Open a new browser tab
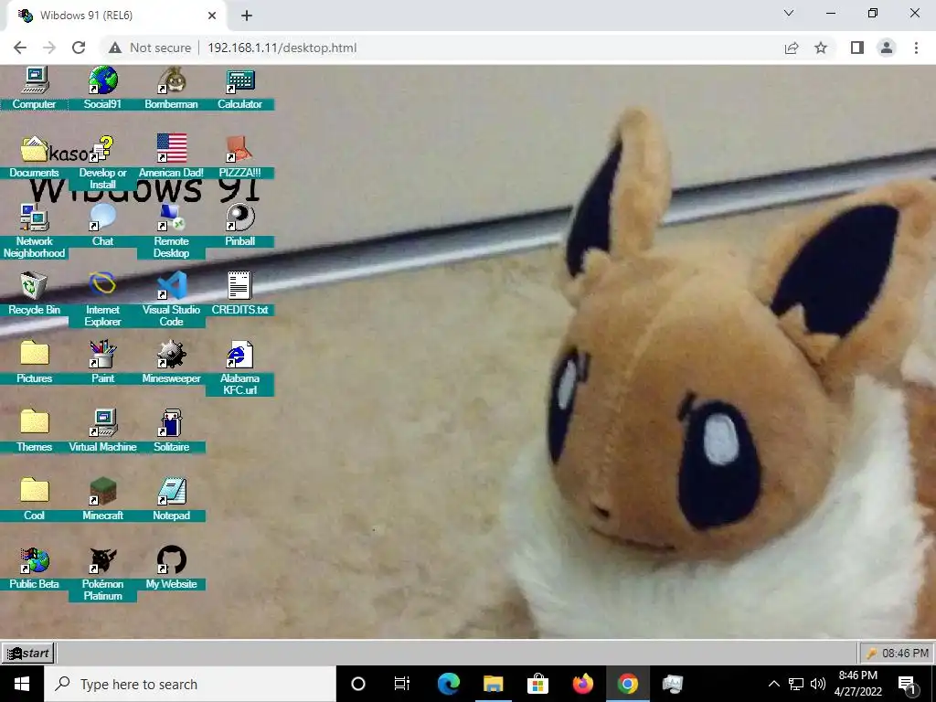Viewport: 936px width, 702px height. pyautogui.click(x=247, y=16)
